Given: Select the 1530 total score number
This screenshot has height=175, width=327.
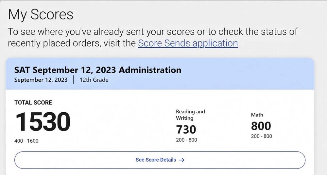Looking at the screenshot, I should [x=43, y=122].
